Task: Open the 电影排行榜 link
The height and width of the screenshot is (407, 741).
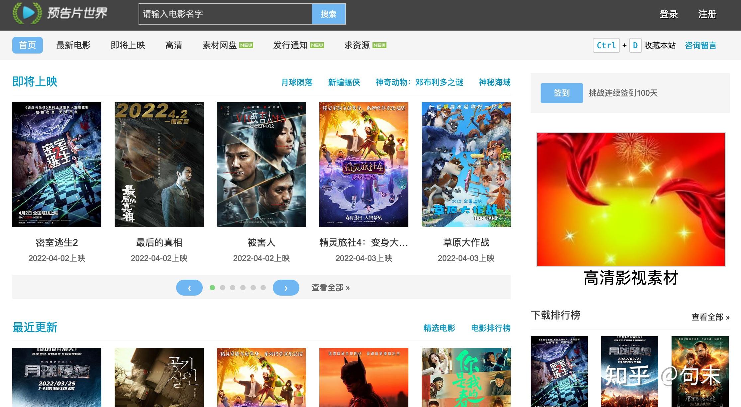Action: [491, 328]
